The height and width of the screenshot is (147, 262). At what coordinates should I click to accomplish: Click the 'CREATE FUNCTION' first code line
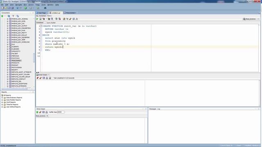click(x=69, y=26)
